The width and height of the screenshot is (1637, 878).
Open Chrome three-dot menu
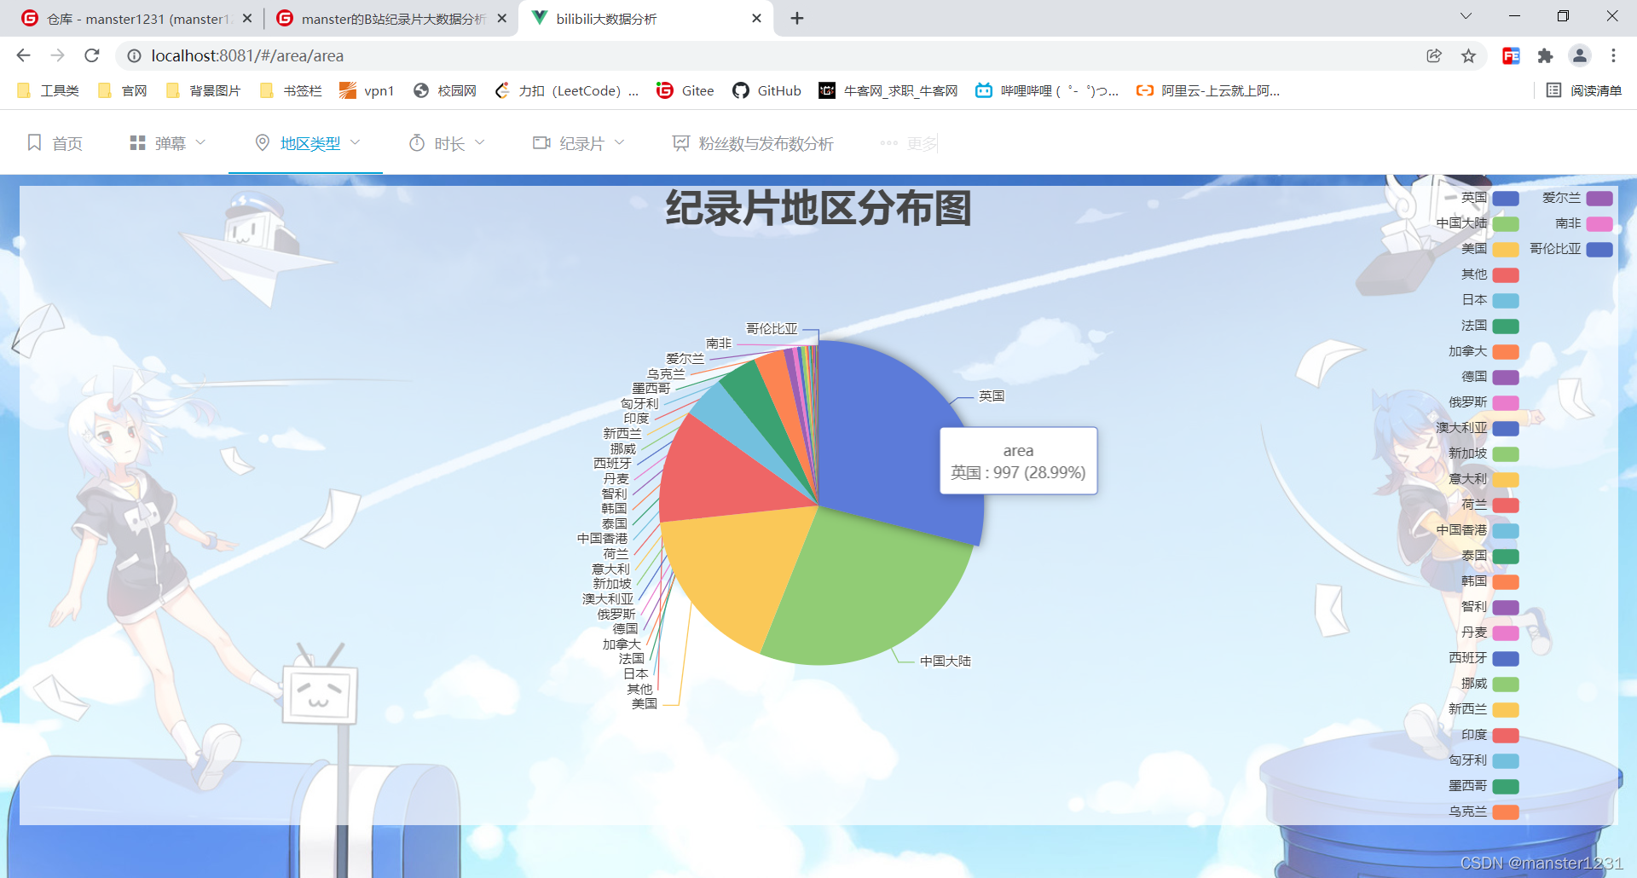pyautogui.click(x=1613, y=55)
